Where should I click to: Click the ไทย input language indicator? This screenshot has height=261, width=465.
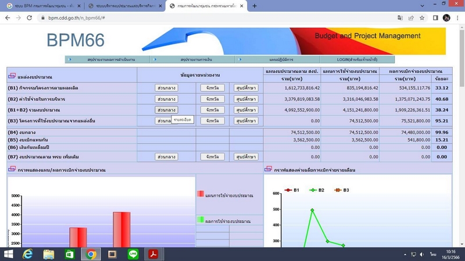click(x=433, y=255)
